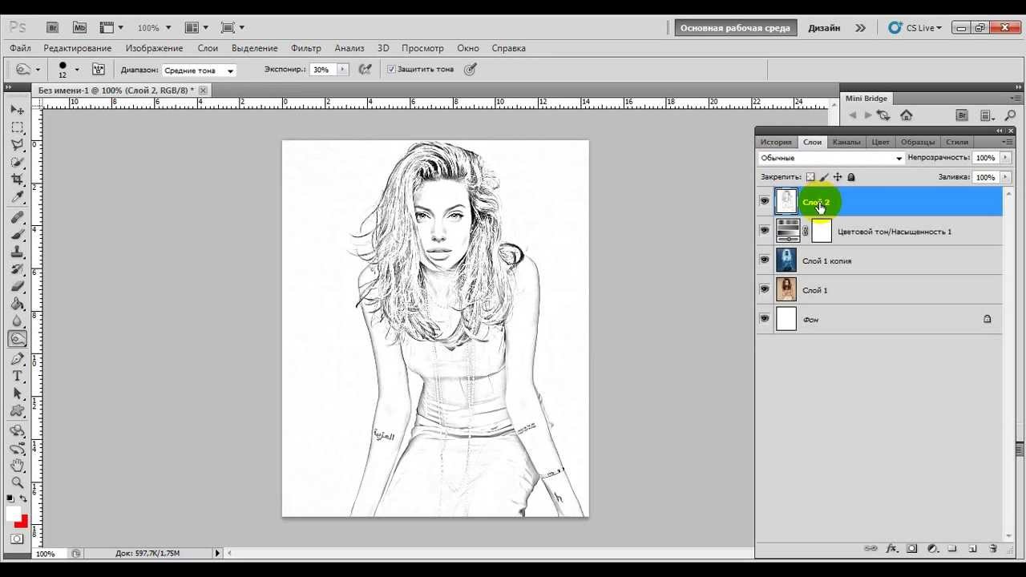Click the create new layer icon
Image resolution: width=1026 pixels, height=577 pixels.
(x=972, y=549)
